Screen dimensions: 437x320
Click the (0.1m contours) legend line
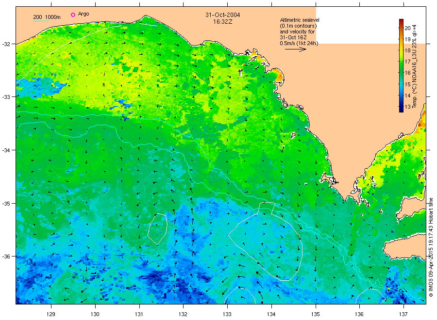(x=298, y=26)
